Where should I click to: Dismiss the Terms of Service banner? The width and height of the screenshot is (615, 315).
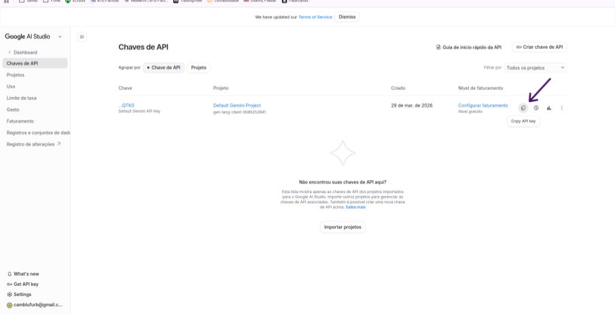[x=347, y=16]
